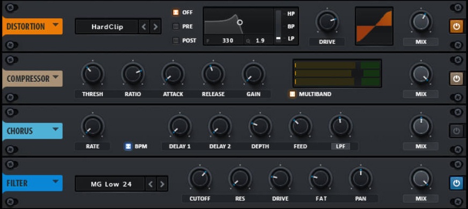The width and height of the screenshot is (468, 209).
Task: Select the OFF filter mode checkbox
Action: coord(176,12)
